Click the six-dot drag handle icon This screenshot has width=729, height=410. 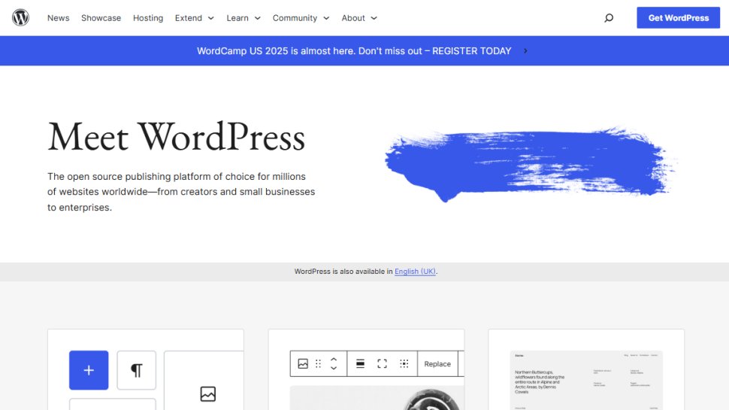coord(318,363)
